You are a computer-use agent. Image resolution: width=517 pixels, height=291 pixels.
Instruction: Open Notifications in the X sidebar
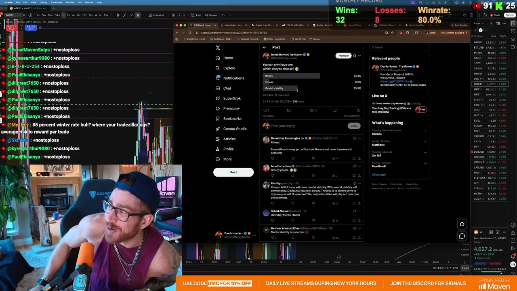pos(229,78)
